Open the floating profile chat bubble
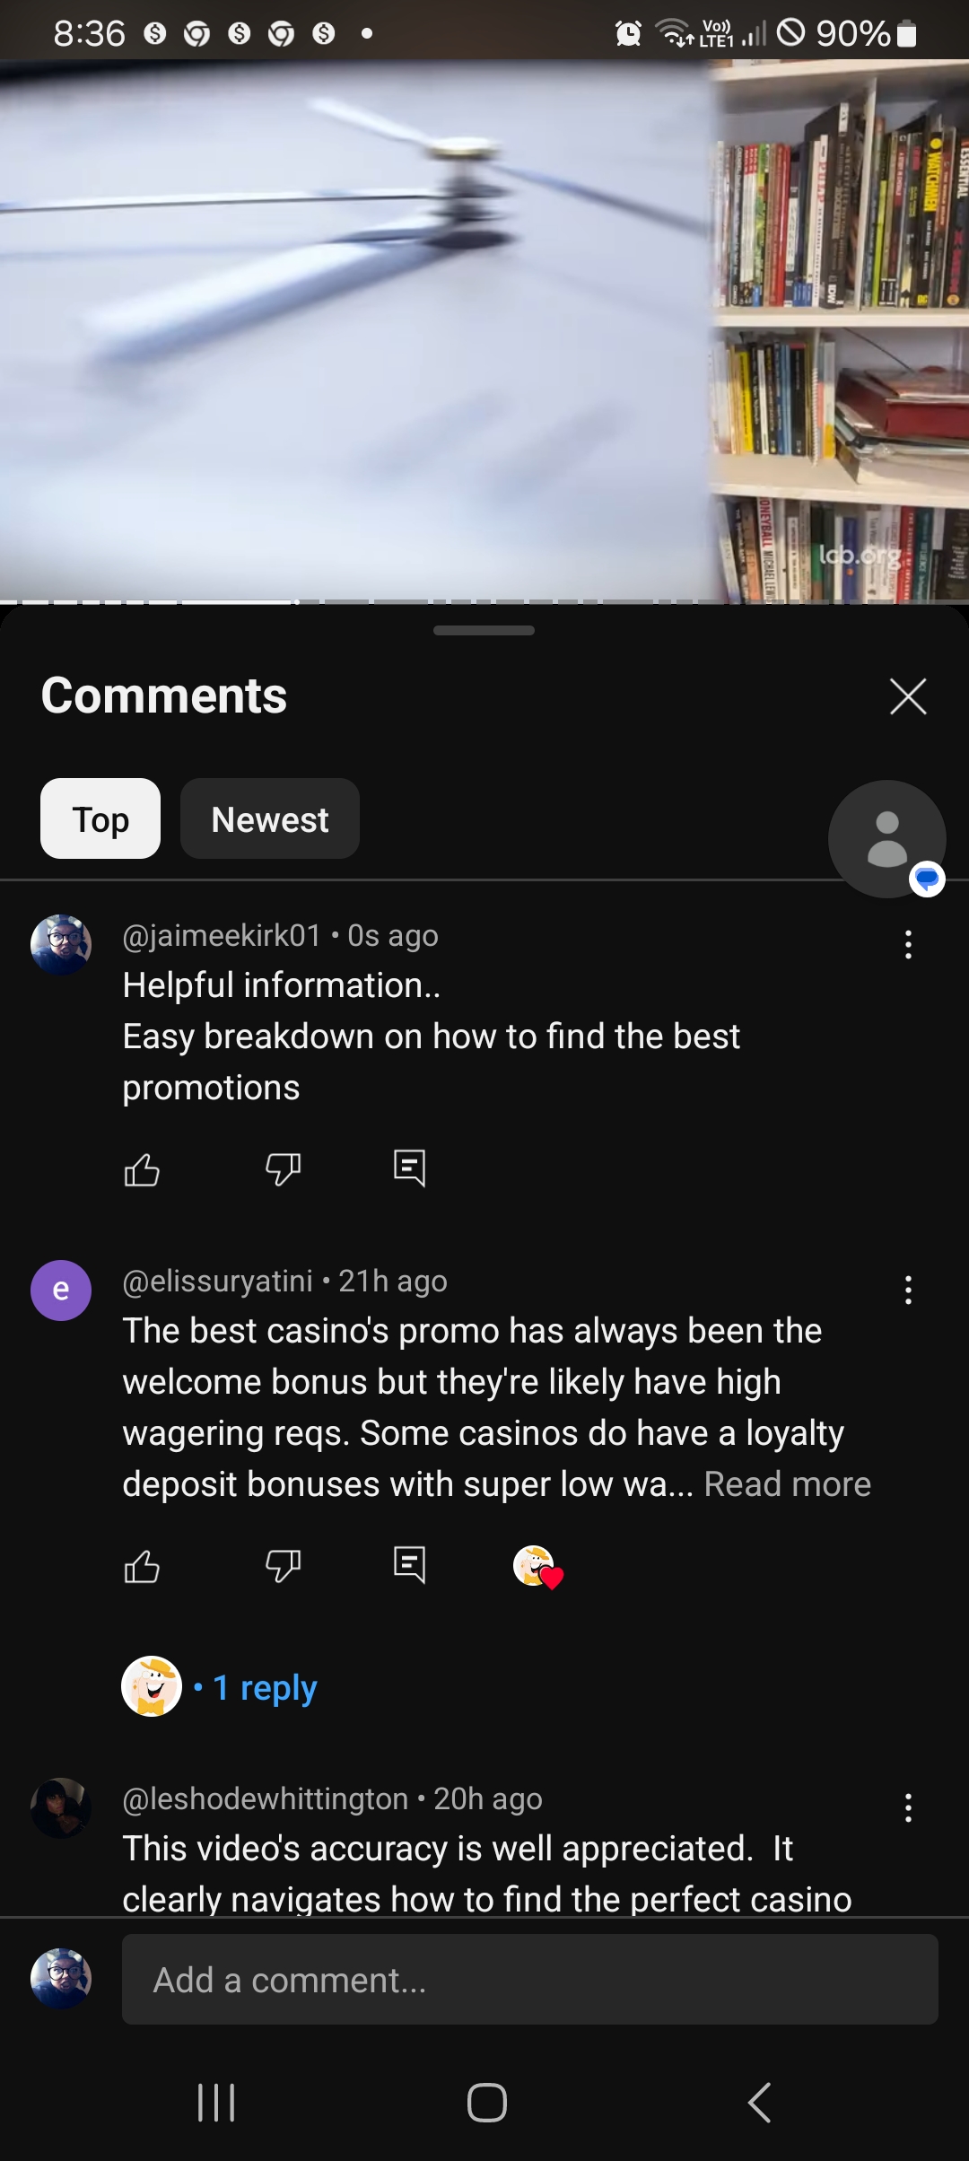The image size is (969, 2161). coord(887,839)
